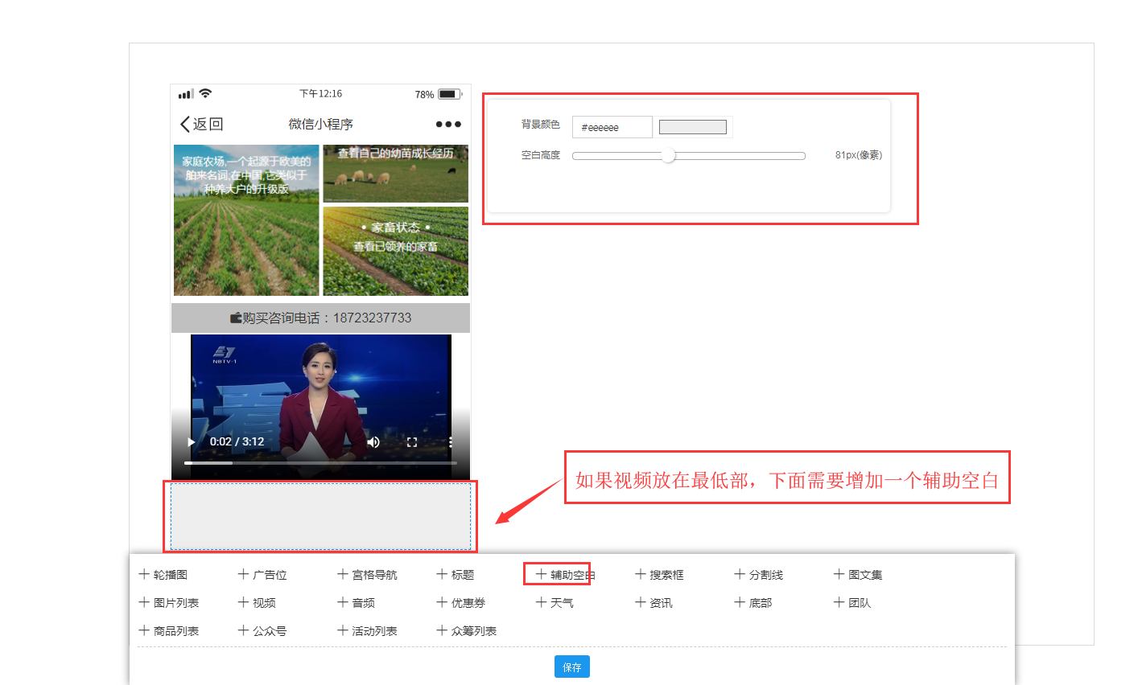1138x685 pixels.
Task: Click the 购买咨询电话 phone number bar
Action: (320, 318)
